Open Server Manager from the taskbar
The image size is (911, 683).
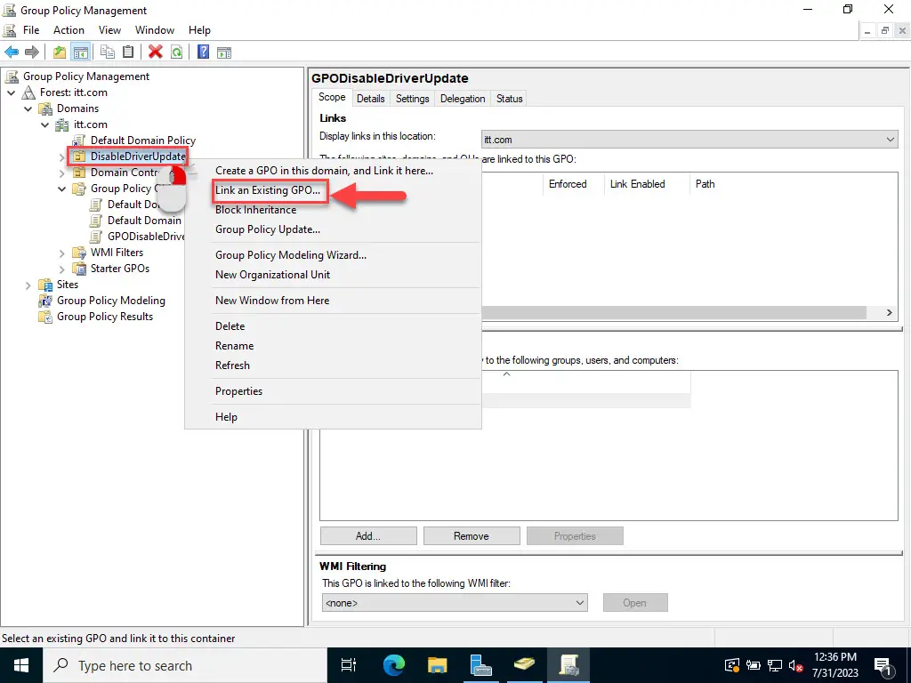pyautogui.click(x=481, y=665)
